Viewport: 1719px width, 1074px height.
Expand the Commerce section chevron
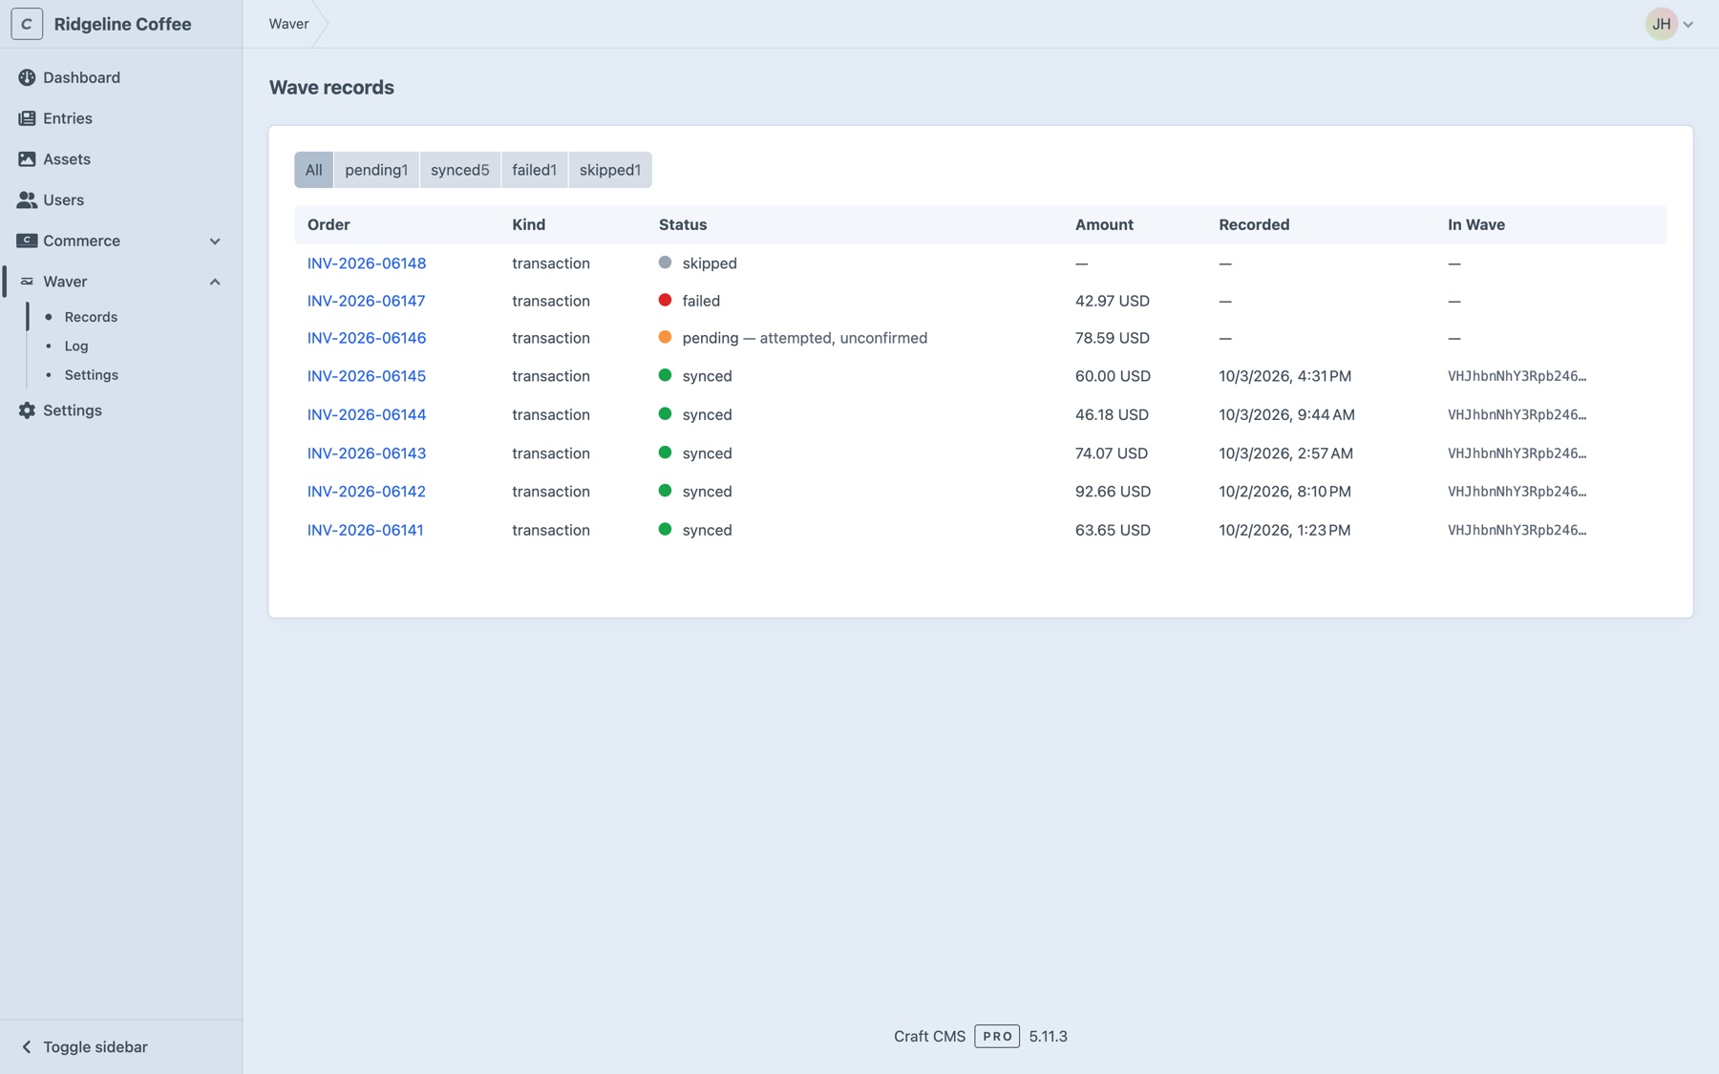click(x=215, y=242)
